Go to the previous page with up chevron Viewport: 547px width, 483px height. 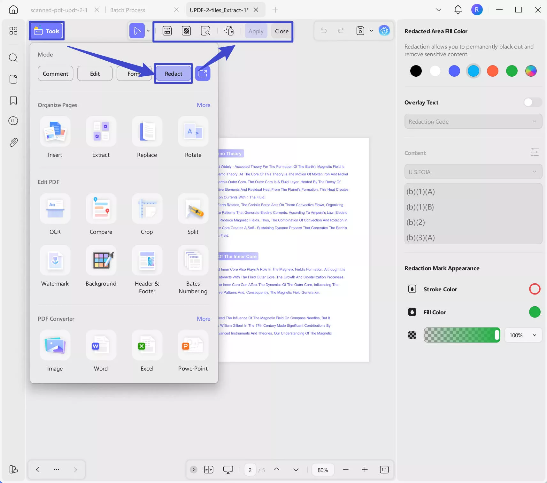[x=277, y=469]
